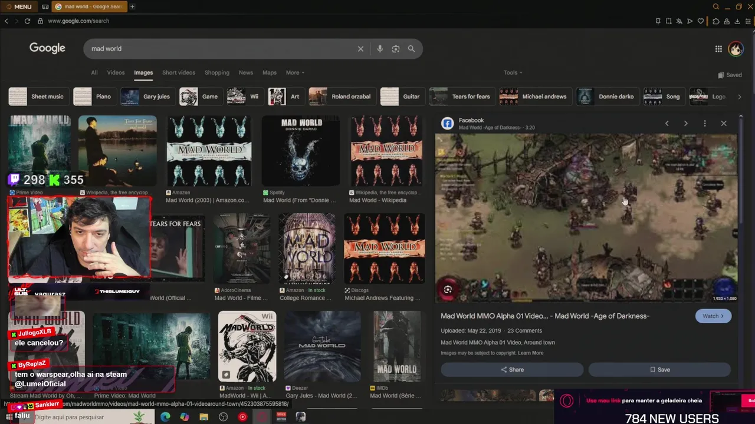Go to Google home via logo
This screenshot has height=424, width=755.
point(47,48)
